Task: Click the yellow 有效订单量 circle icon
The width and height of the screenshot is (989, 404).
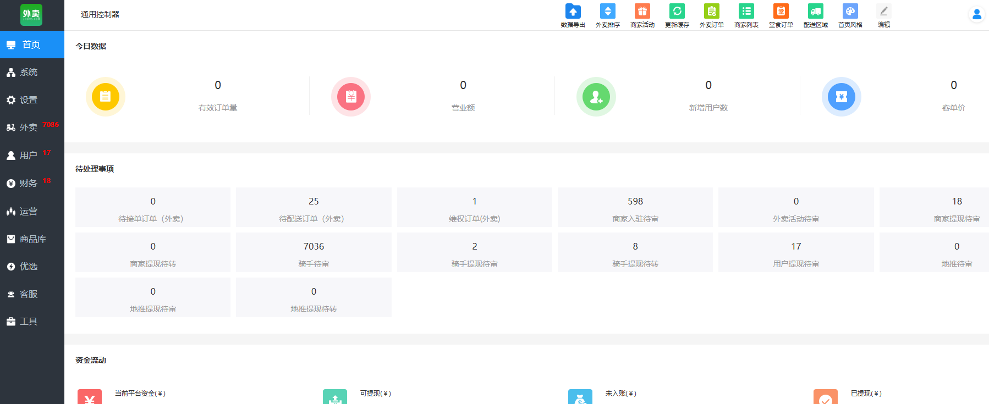Action: [x=106, y=97]
